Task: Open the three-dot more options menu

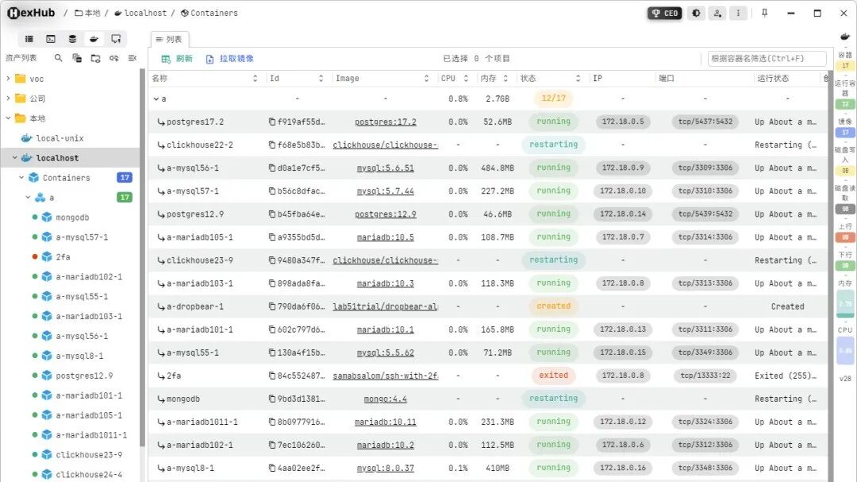Action: coord(738,13)
